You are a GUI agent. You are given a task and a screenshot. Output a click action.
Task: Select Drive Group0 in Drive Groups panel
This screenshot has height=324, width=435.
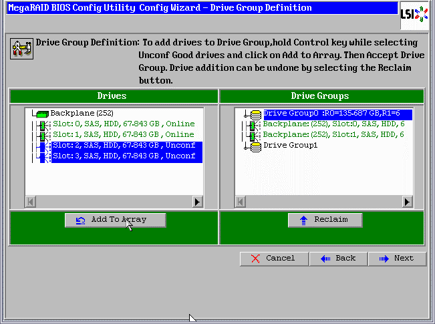[x=337, y=114]
